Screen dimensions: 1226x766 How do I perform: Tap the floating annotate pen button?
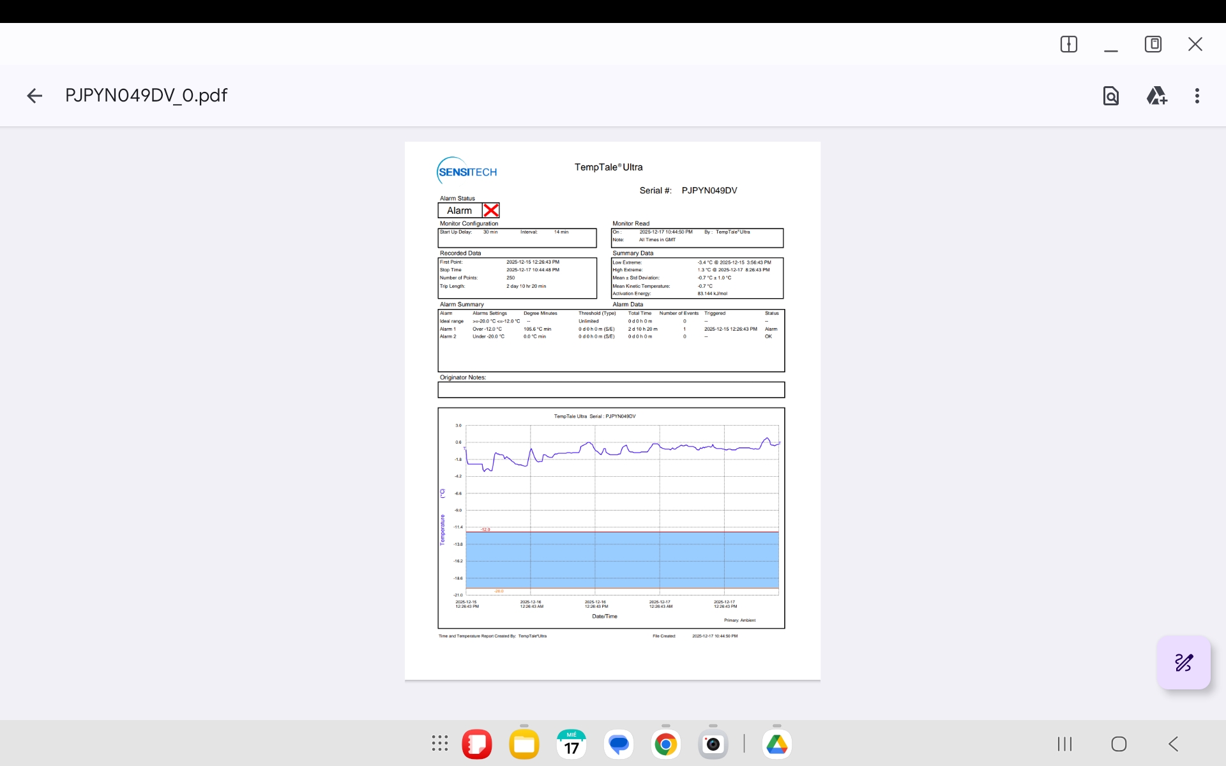(x=1183, y=663)
